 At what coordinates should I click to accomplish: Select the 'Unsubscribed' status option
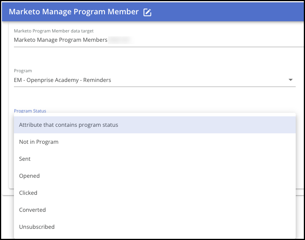[x=37, y=227]
